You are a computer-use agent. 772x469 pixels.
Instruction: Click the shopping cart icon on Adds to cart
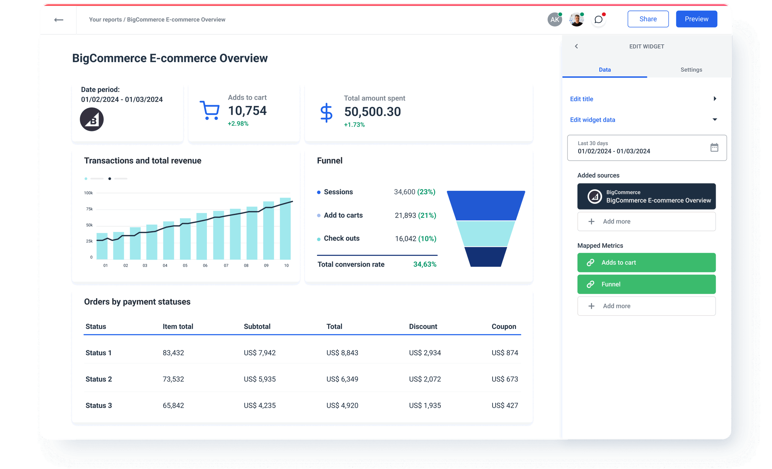(x=210, y=111)
